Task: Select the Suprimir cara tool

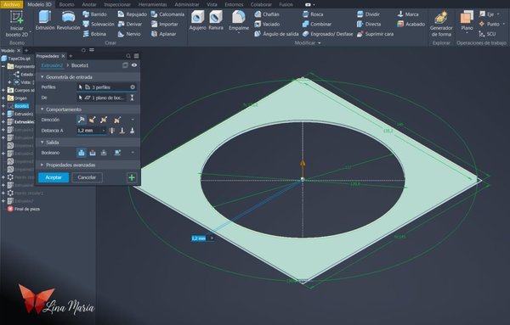Action: pyautogui.click(x=376, y=34)
